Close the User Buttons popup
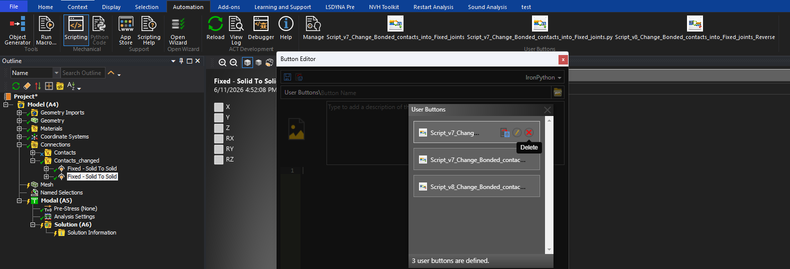 pos(547,109)
